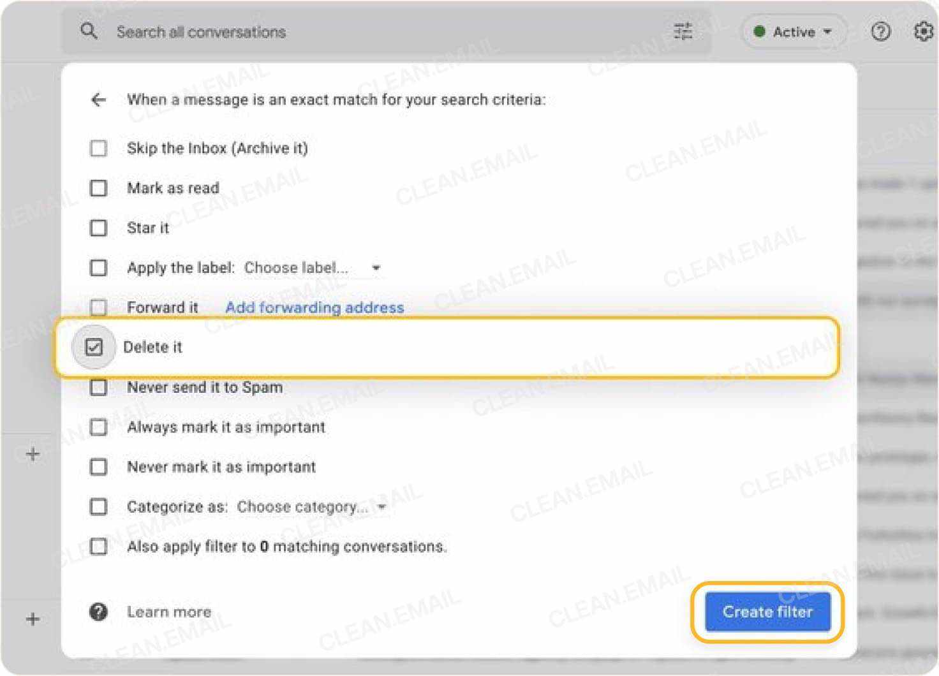Expand the Choose category dropdown
The image size is (939, 676).
click(381, 506)
